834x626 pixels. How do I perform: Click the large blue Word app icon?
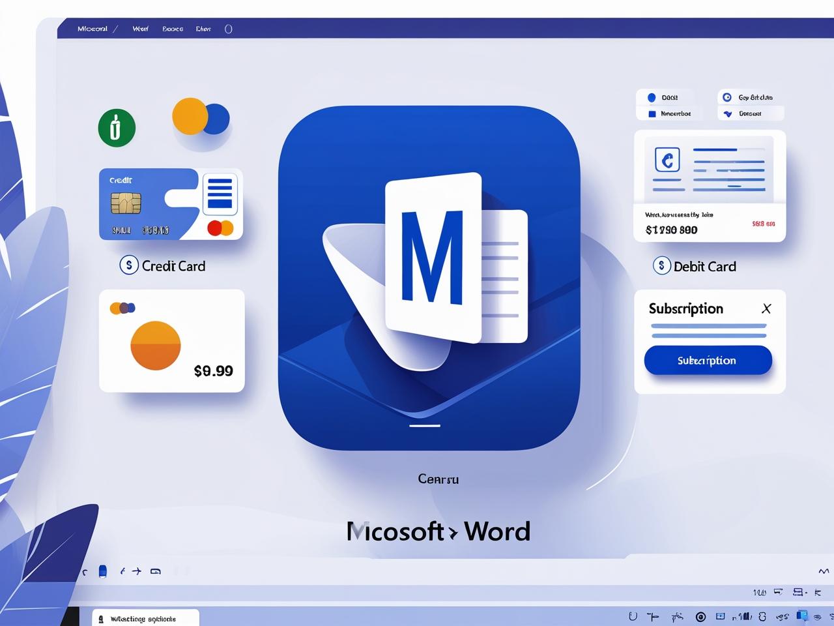pyautogui.click(x=429, y=277)
